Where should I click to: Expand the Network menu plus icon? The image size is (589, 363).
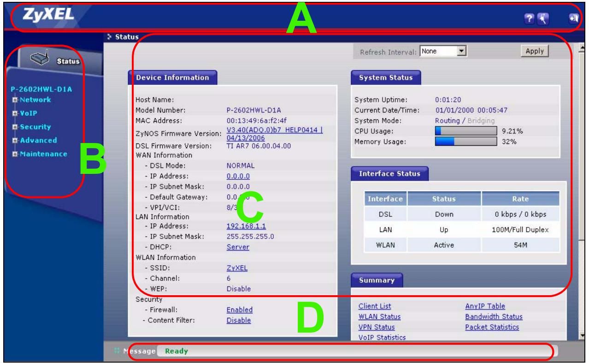point(15,100)
